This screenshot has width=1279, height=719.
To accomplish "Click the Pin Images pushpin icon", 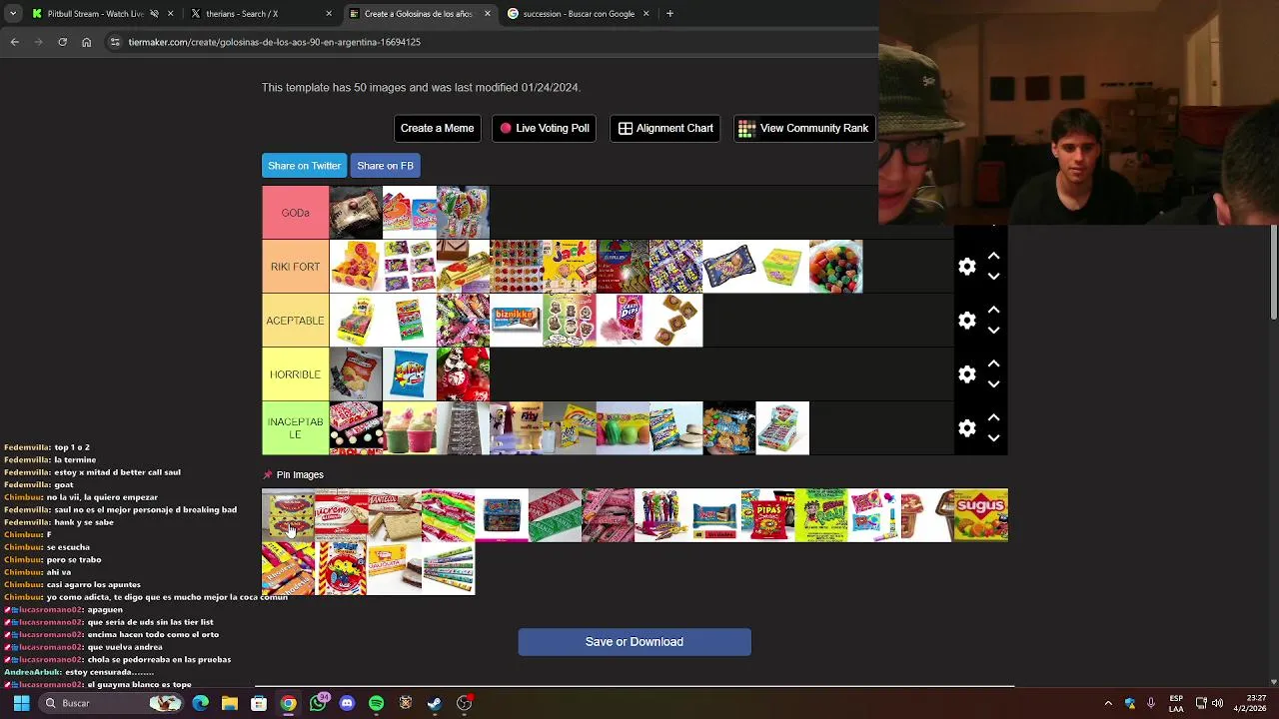I will [x=267, y=475].
